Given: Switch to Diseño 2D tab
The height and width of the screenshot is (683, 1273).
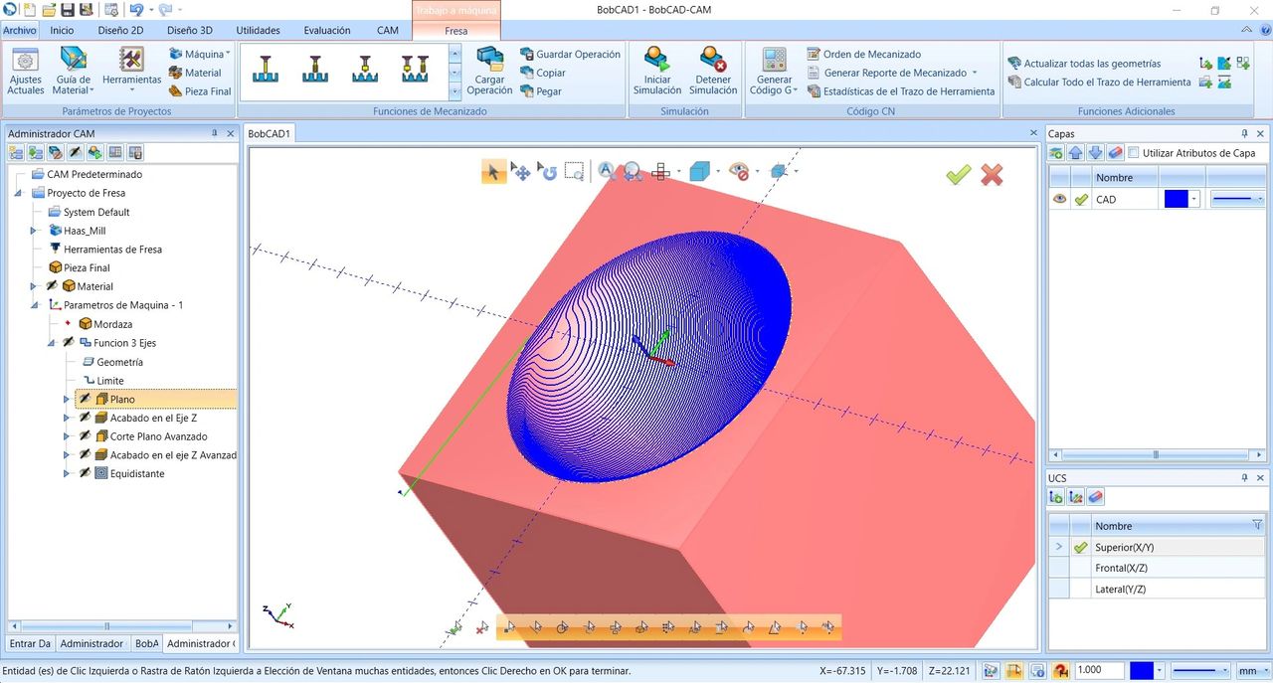Looking at the screenshot, I should (120, 31).
